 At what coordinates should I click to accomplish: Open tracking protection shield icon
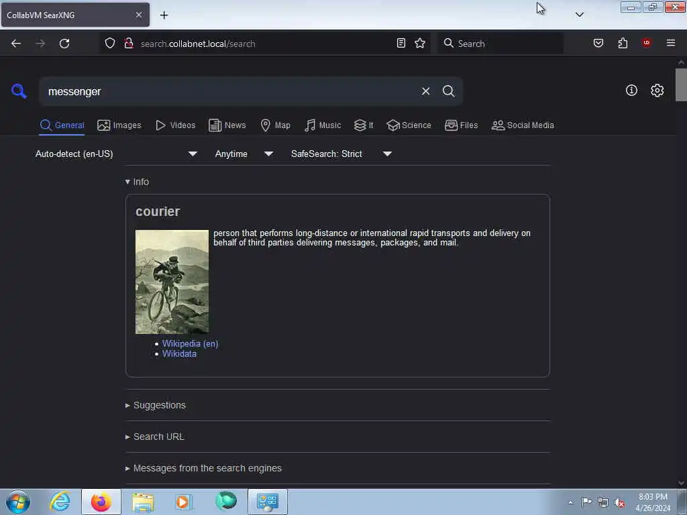pos(110,43)
